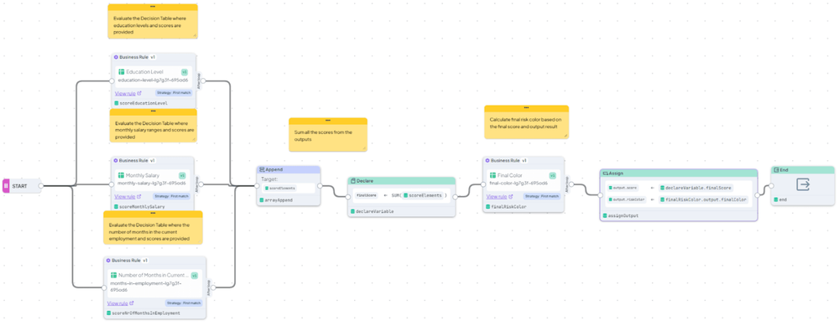Open View rule link for Education Level

click(125, 93)
